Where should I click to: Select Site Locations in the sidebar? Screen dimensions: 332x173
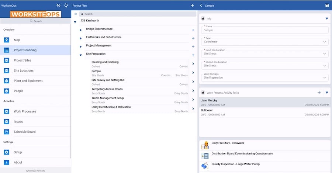tap(35, 70)
